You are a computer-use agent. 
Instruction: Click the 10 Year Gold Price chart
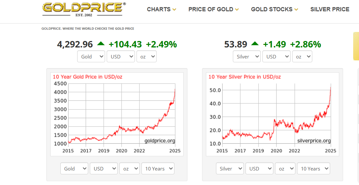click(x=117, y=114)
